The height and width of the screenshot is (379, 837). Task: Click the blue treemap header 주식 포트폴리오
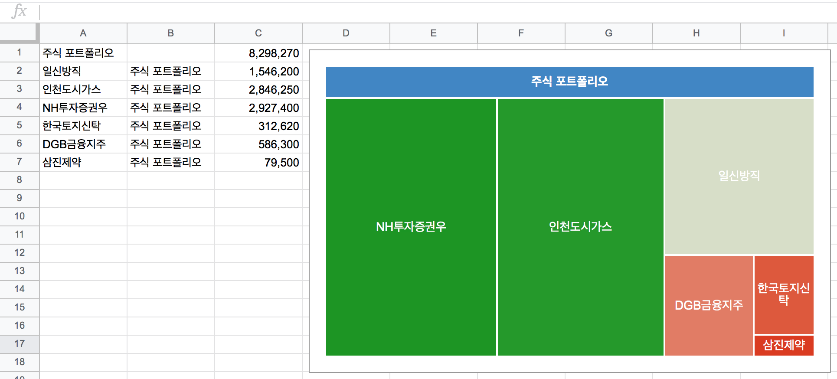coord(569,82)
